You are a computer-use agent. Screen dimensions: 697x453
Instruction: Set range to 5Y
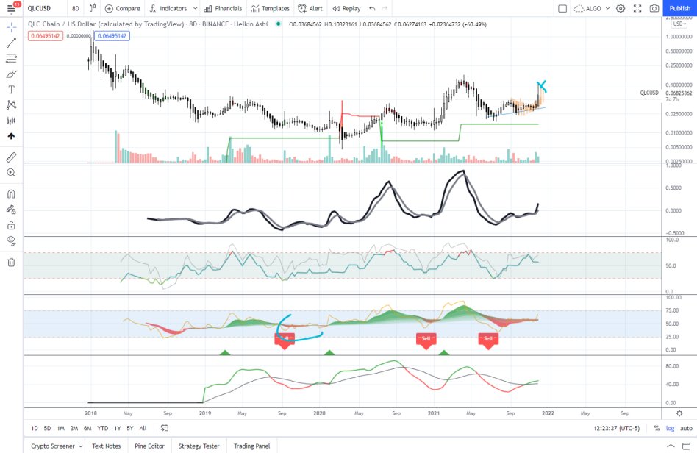coord(130,428)
